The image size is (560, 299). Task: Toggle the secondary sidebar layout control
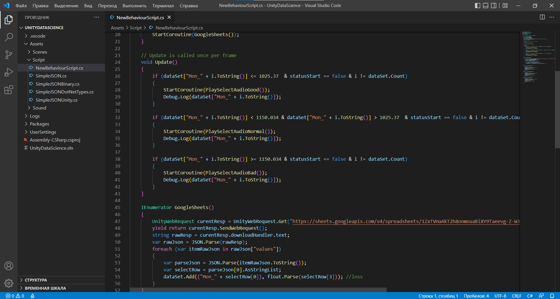pos(494,5)
